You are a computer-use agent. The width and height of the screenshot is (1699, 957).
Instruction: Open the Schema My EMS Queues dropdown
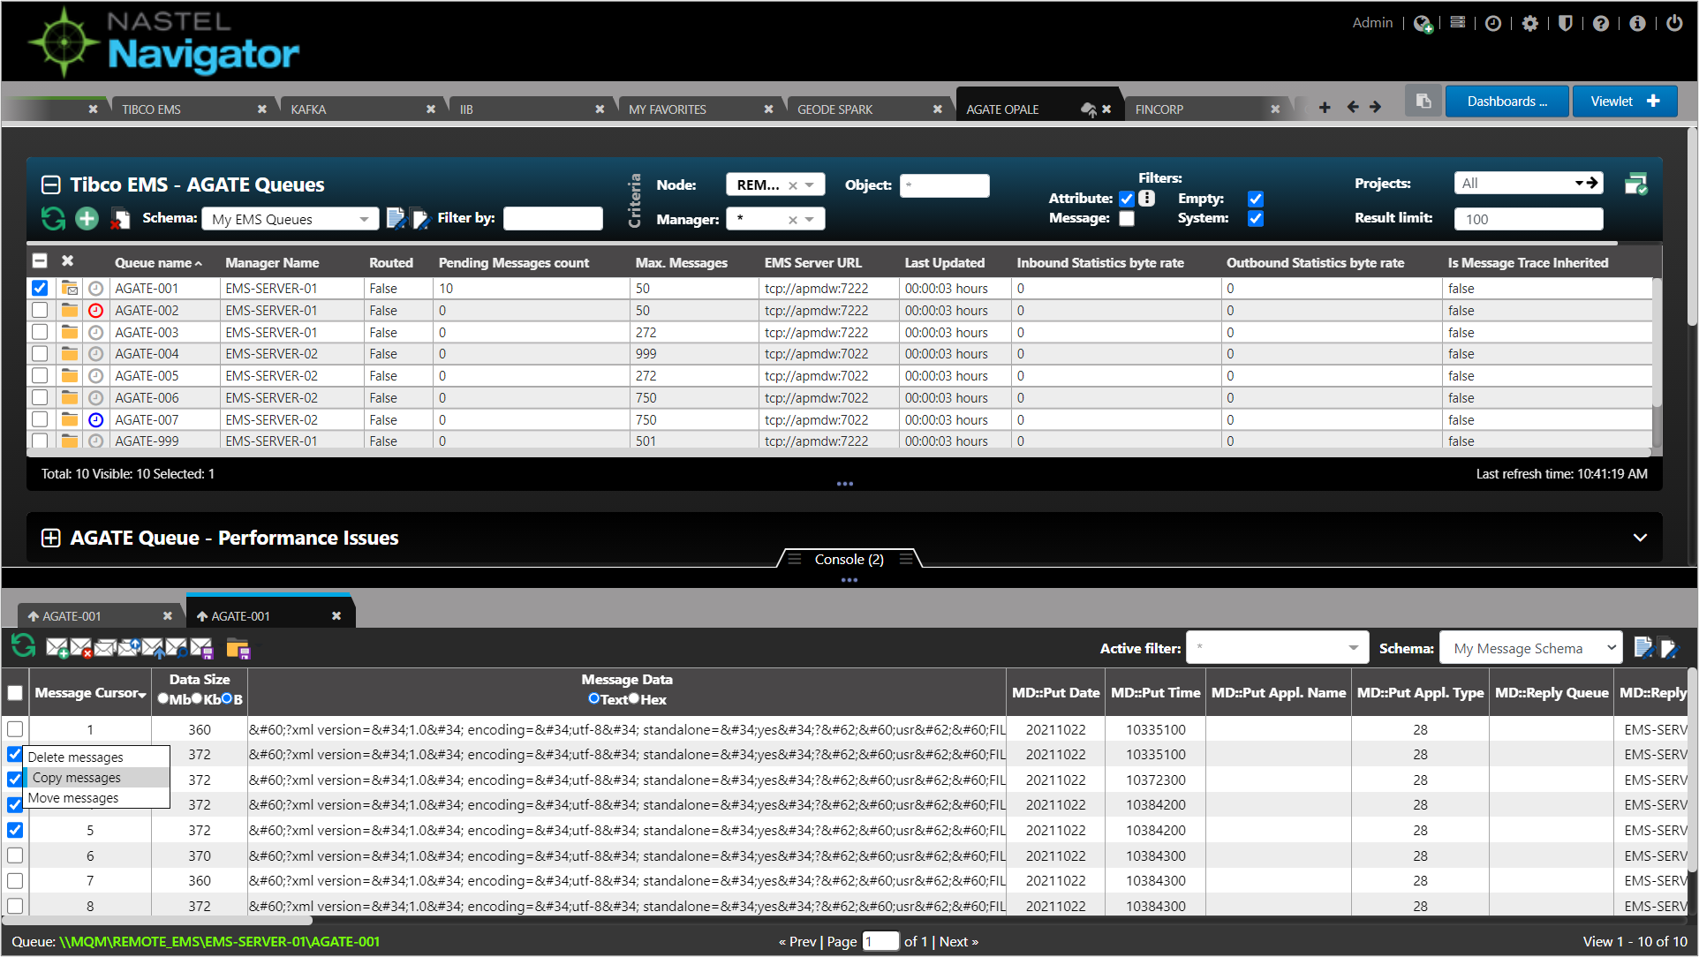click(x=290, y=219)
